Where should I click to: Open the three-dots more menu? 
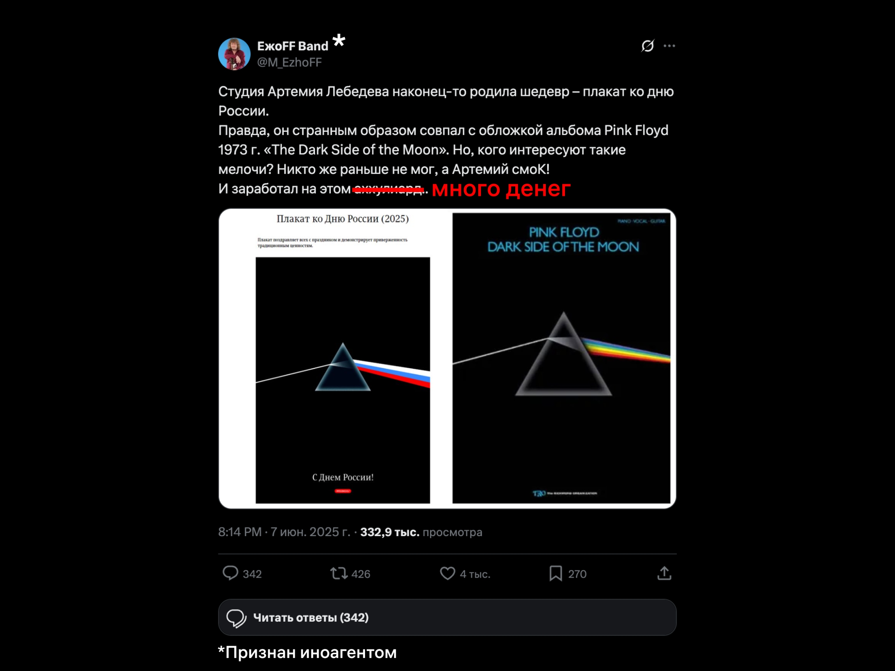(669, 46)
